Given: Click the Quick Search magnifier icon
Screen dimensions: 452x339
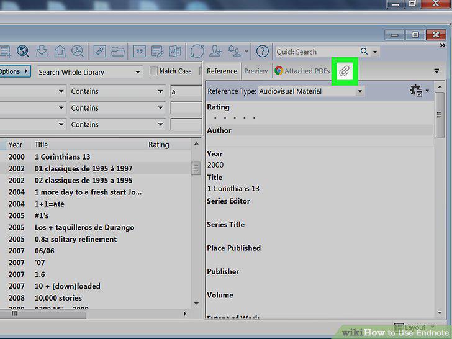Looking at the screenshot, I should [x=364, y=52].
